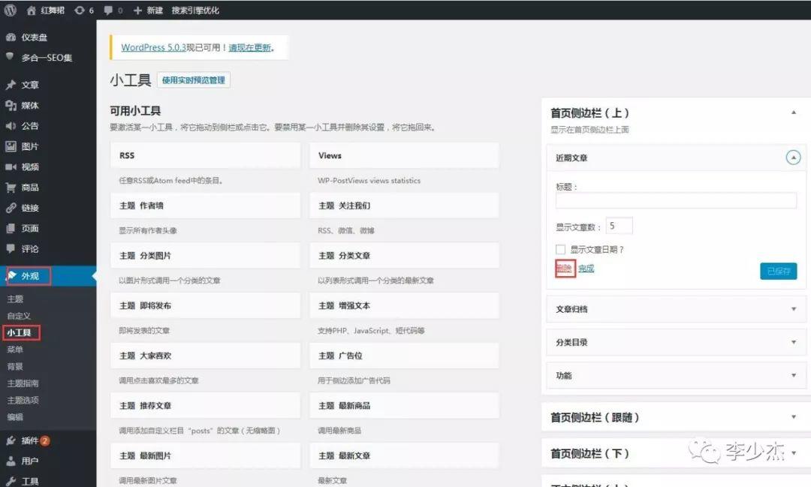The width and height of the screenshot is (811, 487).
Task: Click 文章 pushpin icon in sidebar
Action: click(x=11, y=85)
